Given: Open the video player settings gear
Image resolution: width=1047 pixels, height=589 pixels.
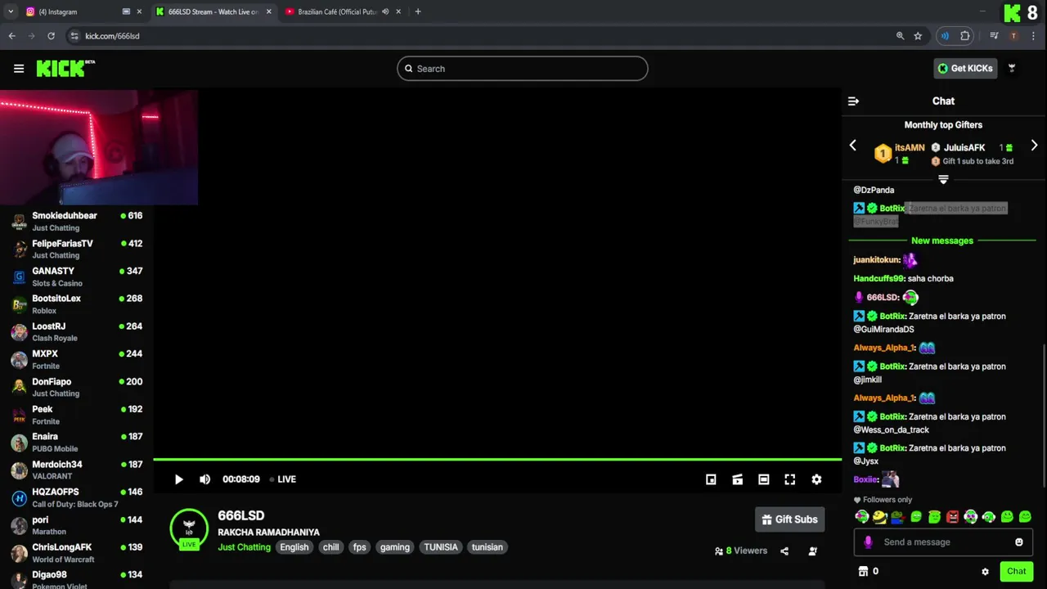Looking at the screenshot, I should click(x=816, y=479).
